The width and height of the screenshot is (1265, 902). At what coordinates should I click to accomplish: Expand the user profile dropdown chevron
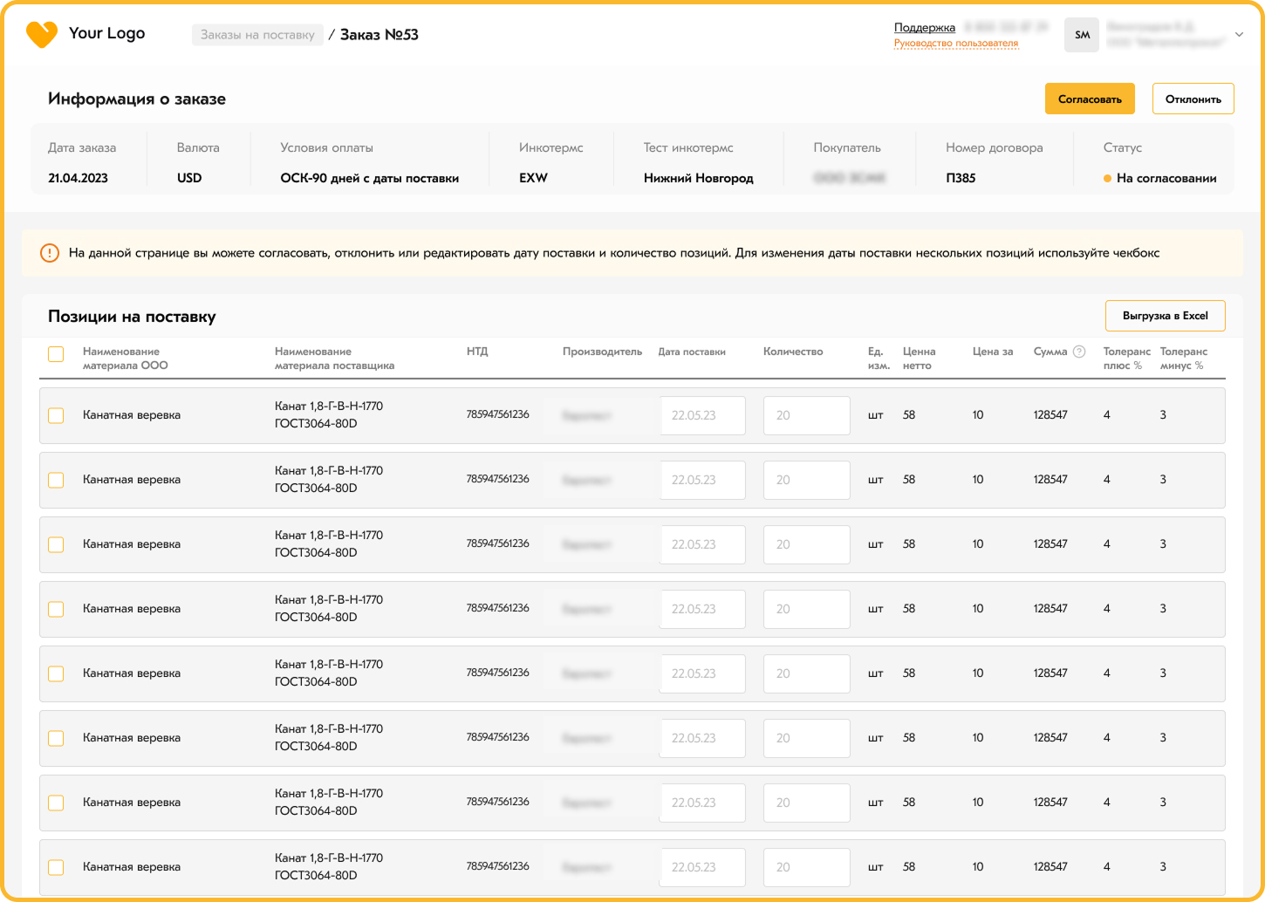point(1239,35)
